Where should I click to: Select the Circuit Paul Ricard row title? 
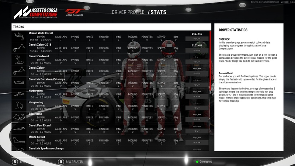39,125
